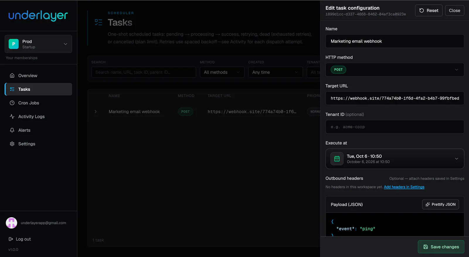Open the Prod workspace switcher dropdown

click(38, 44)
